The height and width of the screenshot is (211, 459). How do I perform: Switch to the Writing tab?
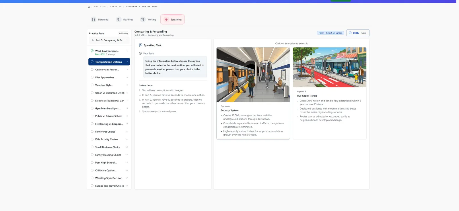(x=148, y=19)
